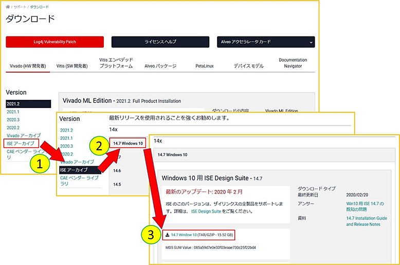Click the ダウンロード breadcrumb link
Image resolution: width=400 pixels, height=265 pixels.
tap(39, 7)
